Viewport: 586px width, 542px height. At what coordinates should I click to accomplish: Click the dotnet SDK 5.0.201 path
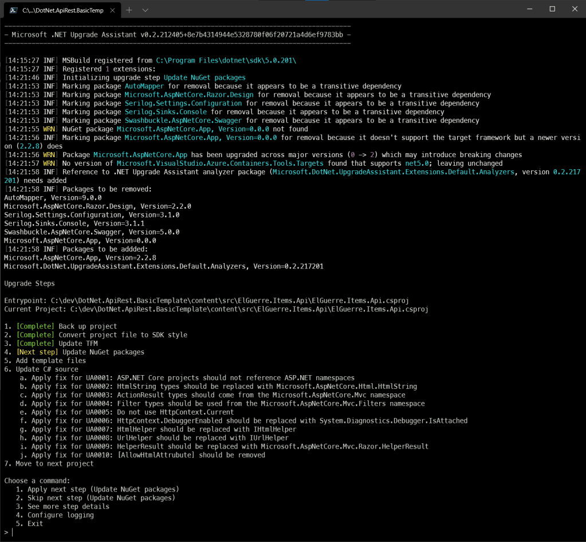coord(226,61)
